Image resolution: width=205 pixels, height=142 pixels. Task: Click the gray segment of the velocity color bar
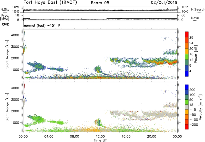click(x=187, y=107)
